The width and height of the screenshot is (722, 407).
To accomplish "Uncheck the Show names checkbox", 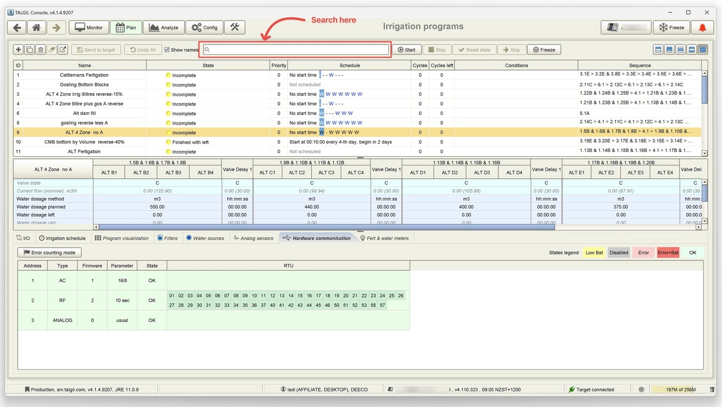I will (x=167, y=50).
